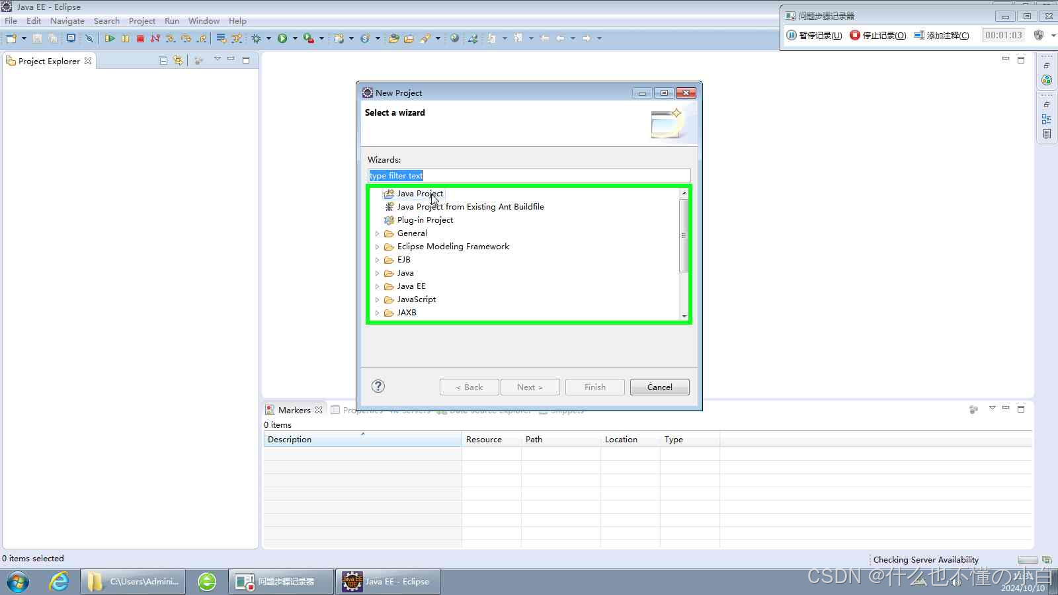Viewport: 1058px width, 595px height.
Task: Select the Markers tab
Action: tap(294, 410)
